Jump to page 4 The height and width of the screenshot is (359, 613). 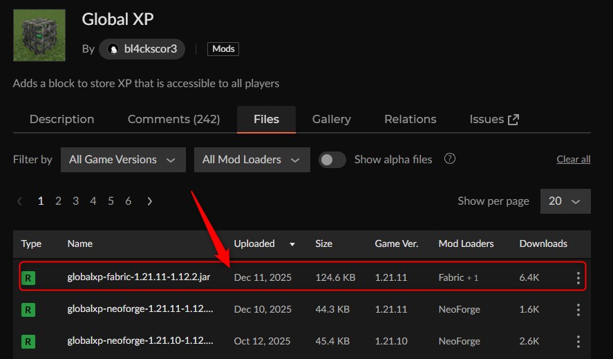coord(93,201)
